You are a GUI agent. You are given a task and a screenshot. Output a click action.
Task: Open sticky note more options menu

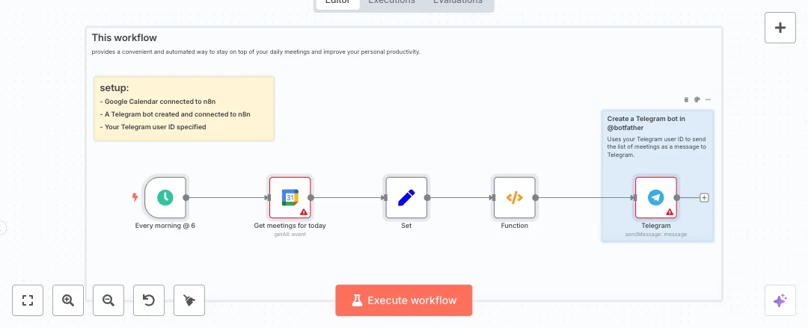click(x=708, y=99)
